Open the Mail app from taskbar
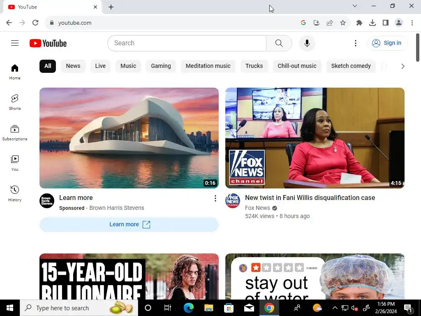The height and width of the screenshot is (316, 421). tap(249, 308)
